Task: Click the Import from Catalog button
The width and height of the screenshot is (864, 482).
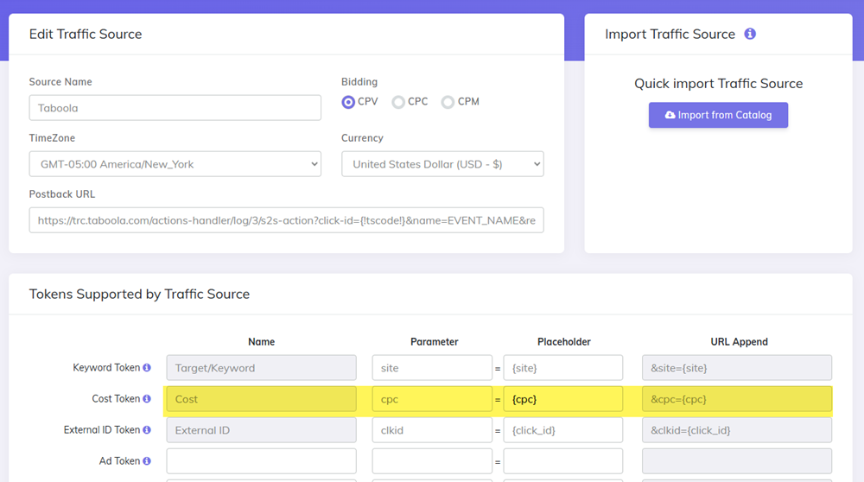Action: pyautogui.click(x=718, y=115)
